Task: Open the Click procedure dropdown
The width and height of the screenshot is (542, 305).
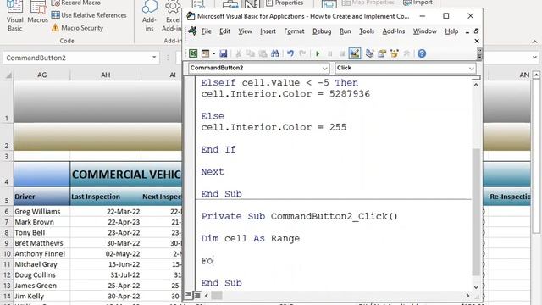Action: pyautogui.click(x=471, y=69)
